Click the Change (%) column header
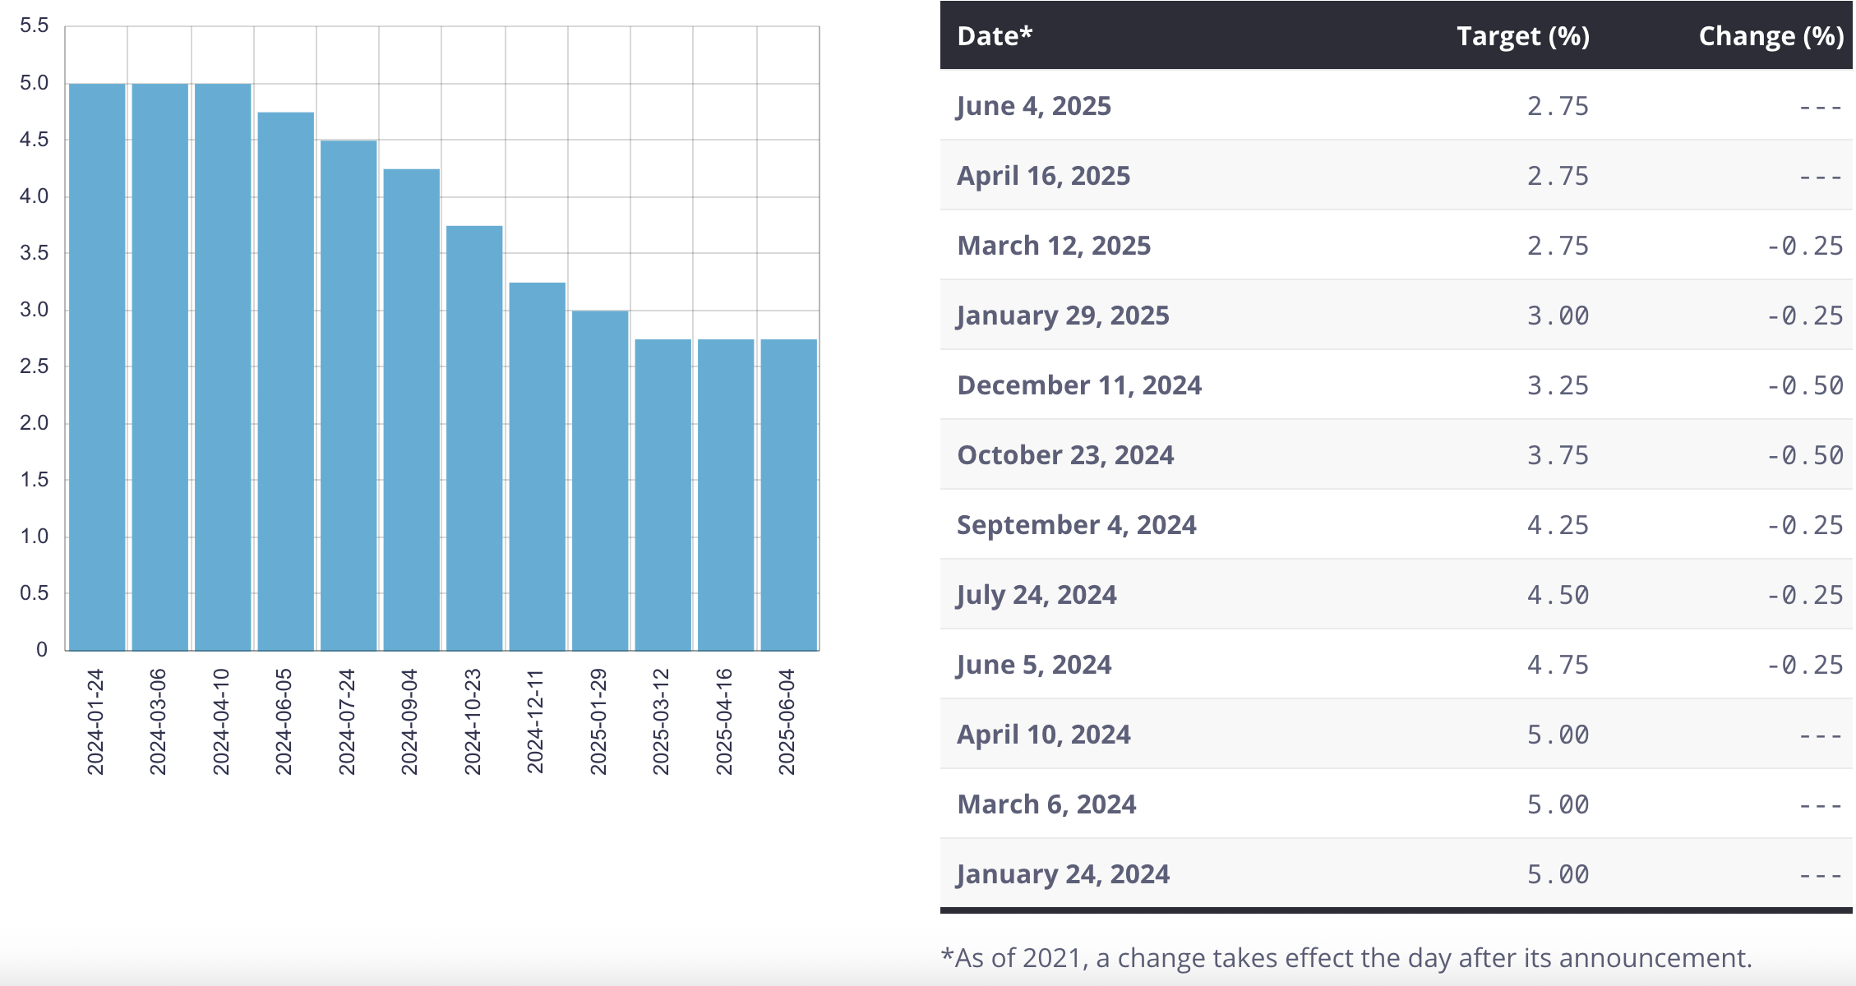This screenshot has width=1856, height=986. pyautogui.click(x=1771, y=36)
